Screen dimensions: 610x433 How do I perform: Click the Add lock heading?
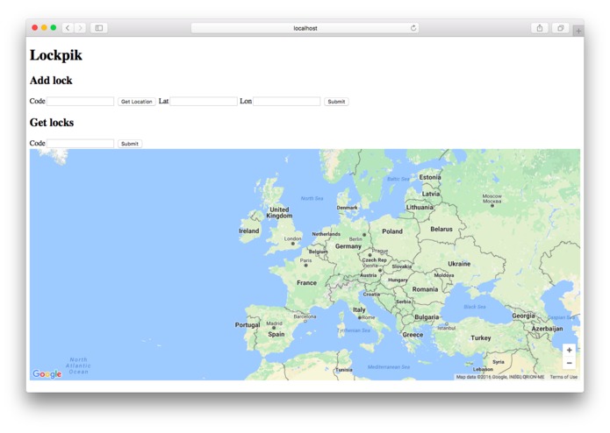(51, 81)
